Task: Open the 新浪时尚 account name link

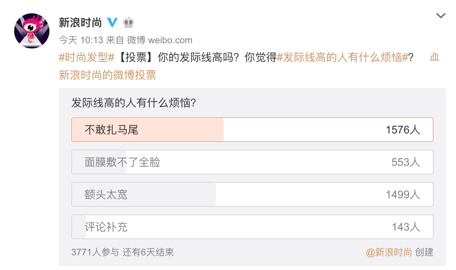Action: tap(80, 23)
